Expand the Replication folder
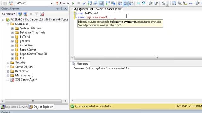 click(8, 71)
